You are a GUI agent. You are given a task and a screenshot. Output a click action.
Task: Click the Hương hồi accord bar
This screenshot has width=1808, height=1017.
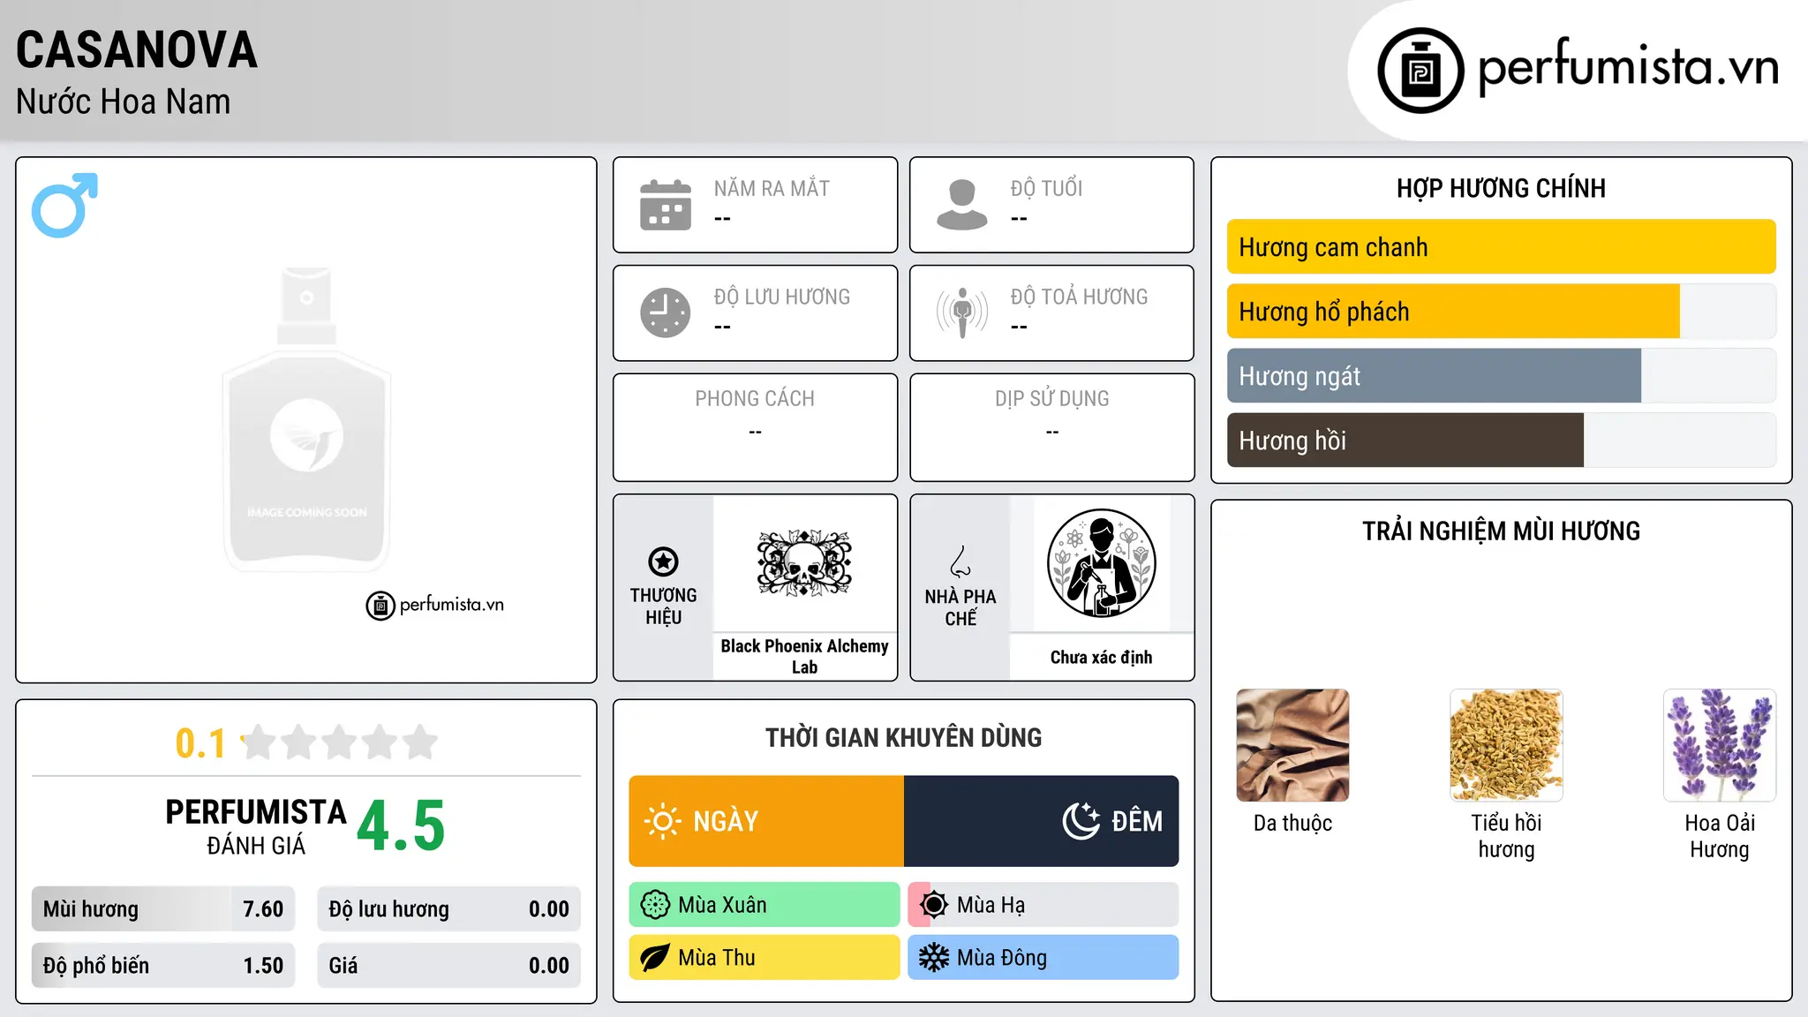(1502, 441)
